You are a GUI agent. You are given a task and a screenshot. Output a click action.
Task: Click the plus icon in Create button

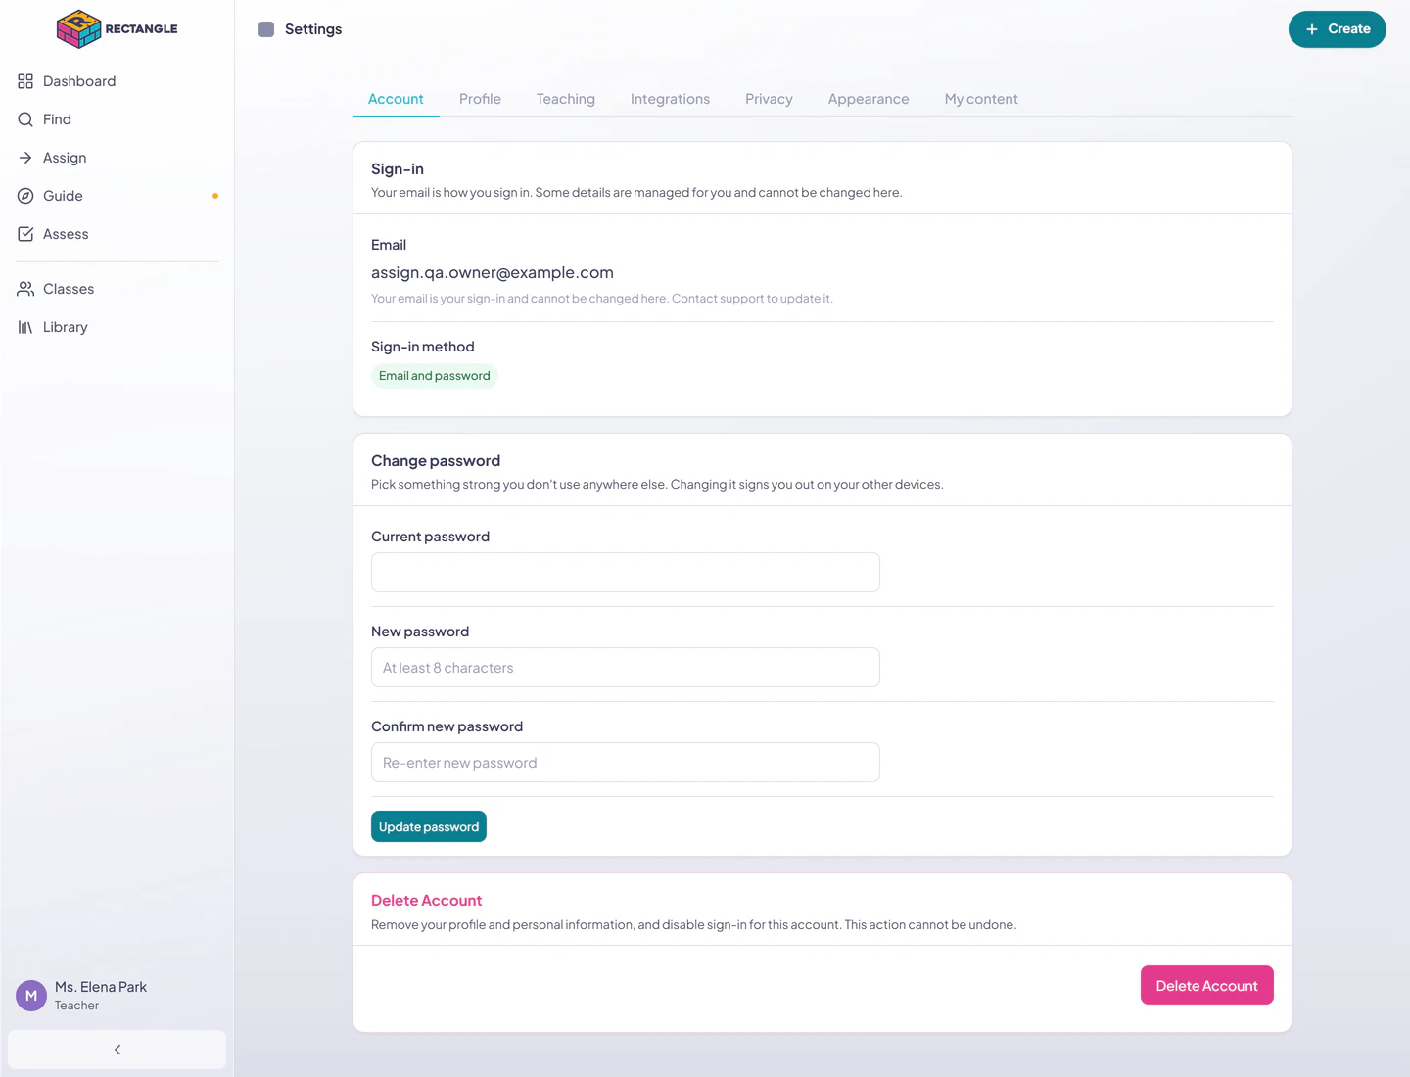(x=1312, y=29)
